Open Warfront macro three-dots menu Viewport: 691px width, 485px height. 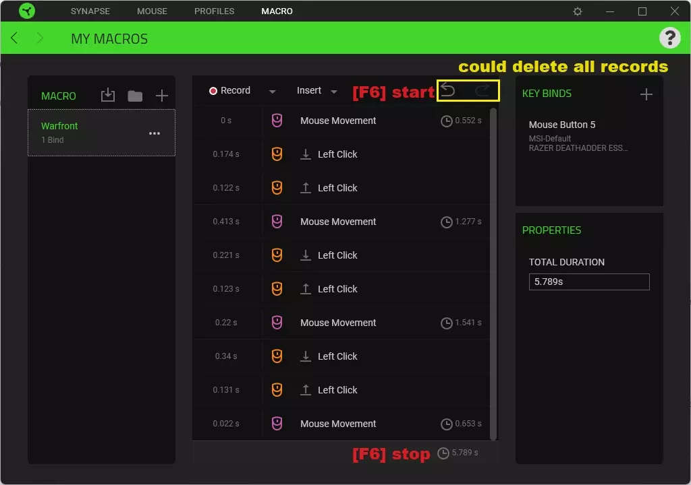155,133
